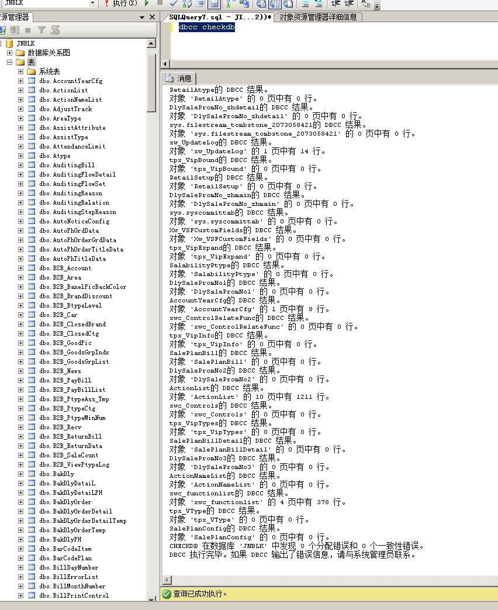The image size is (498, 610).
Task: Click the JNBLK database cylinder icon
Action: point(10,43)
